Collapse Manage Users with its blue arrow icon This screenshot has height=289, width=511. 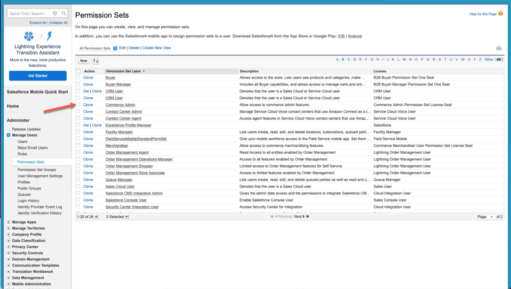pyautogui.click(x=9, y=135)
